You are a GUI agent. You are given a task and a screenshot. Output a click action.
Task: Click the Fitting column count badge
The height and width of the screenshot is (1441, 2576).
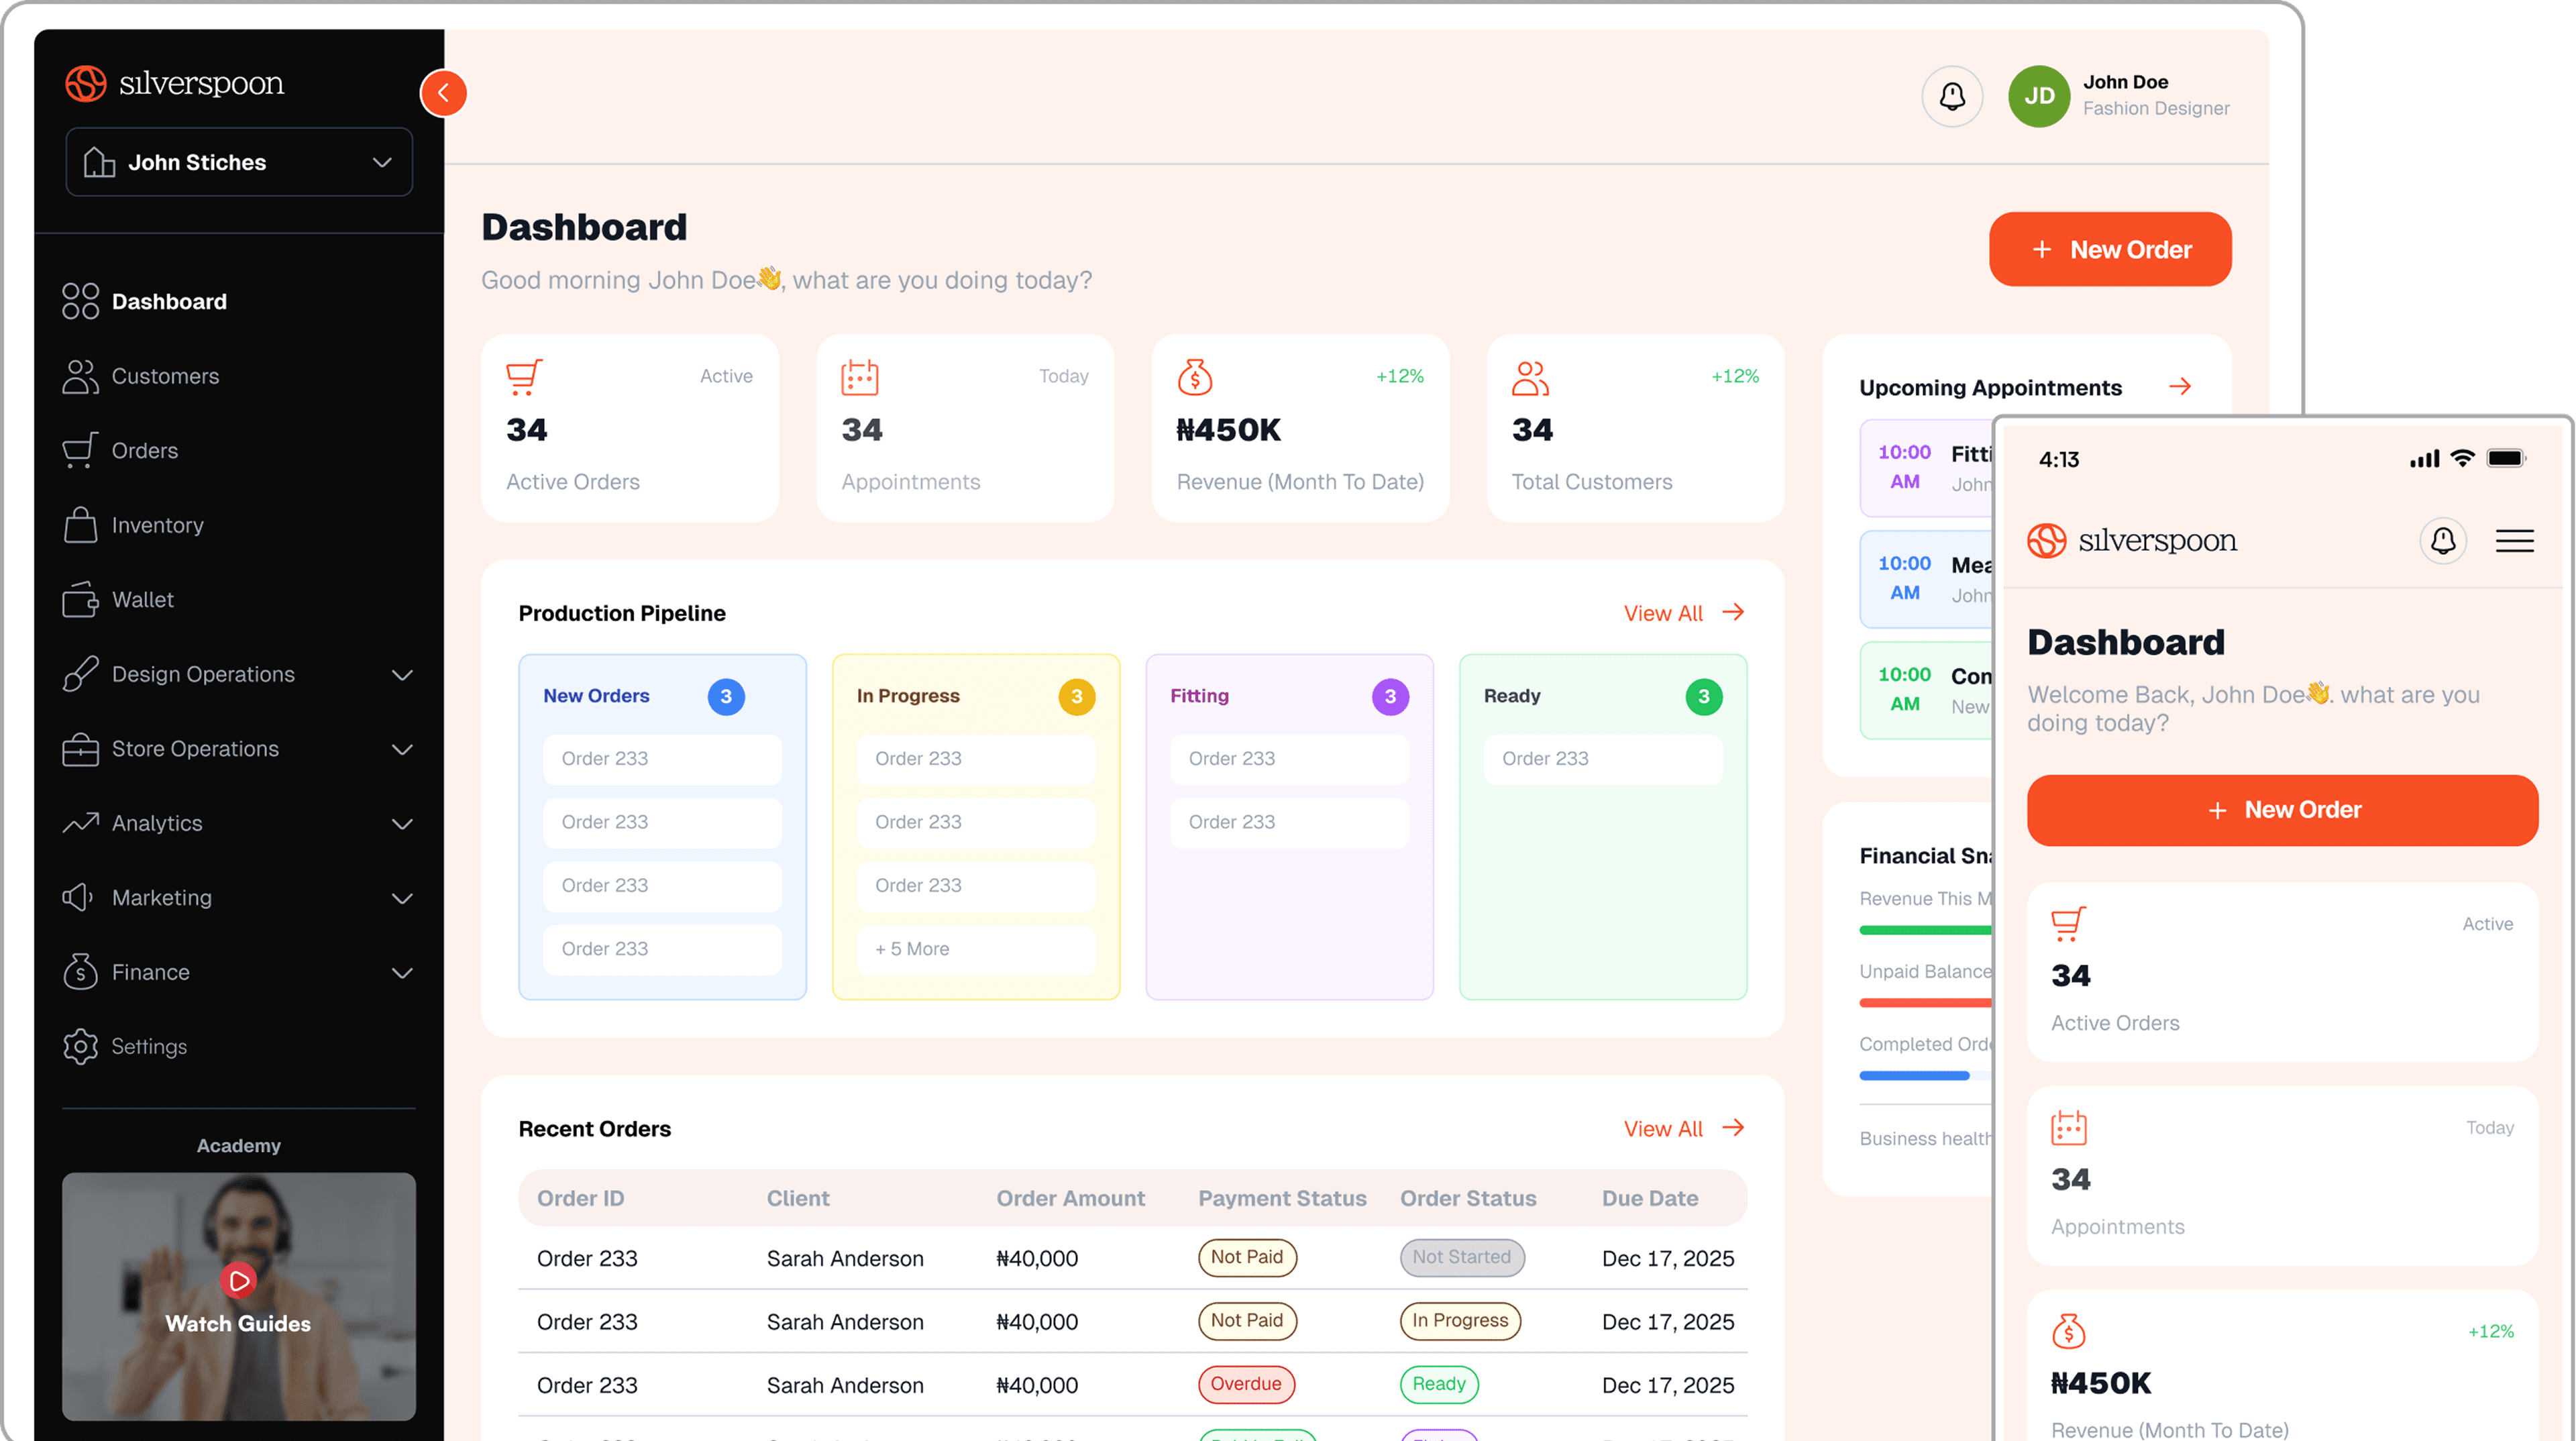click(x=1390, y=696)
